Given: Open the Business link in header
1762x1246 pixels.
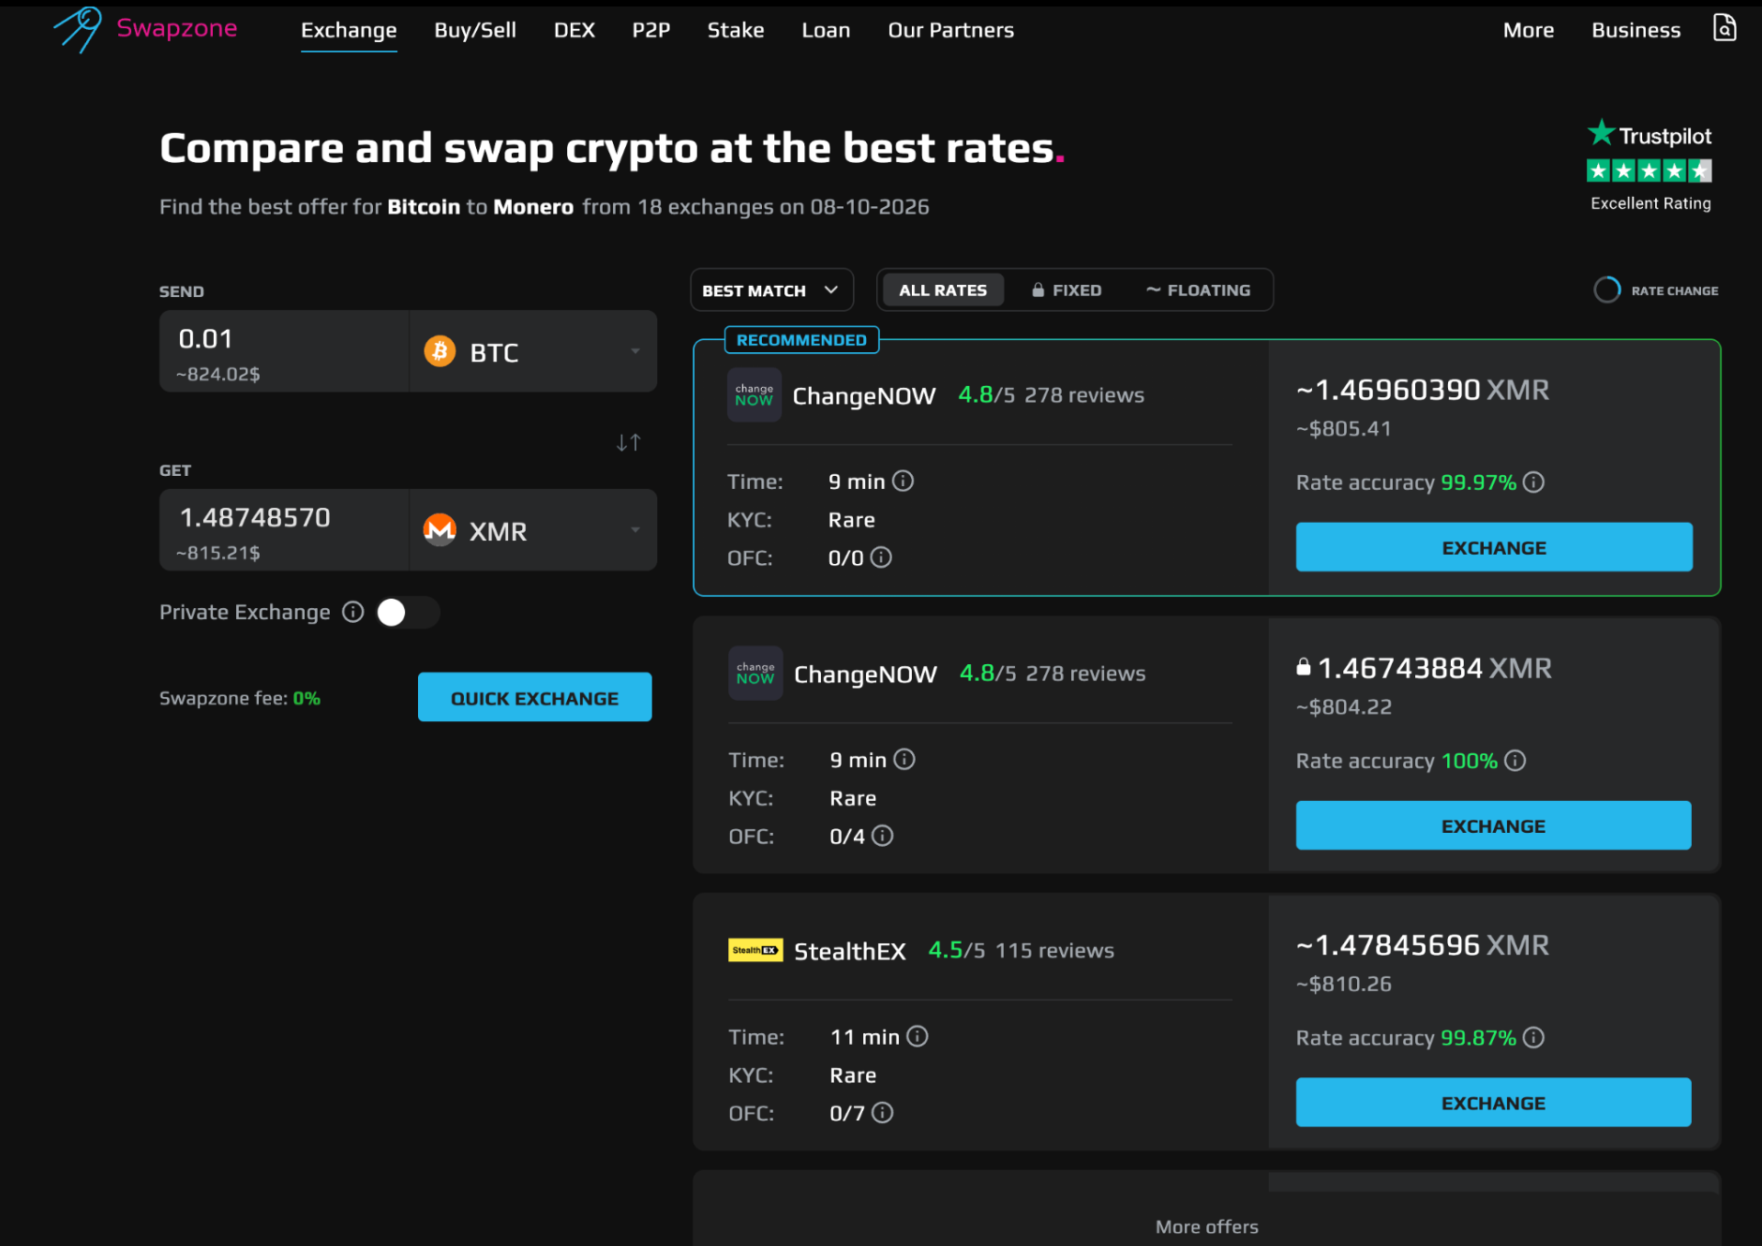Looking at the screenshot, I should click(1635, 30).
